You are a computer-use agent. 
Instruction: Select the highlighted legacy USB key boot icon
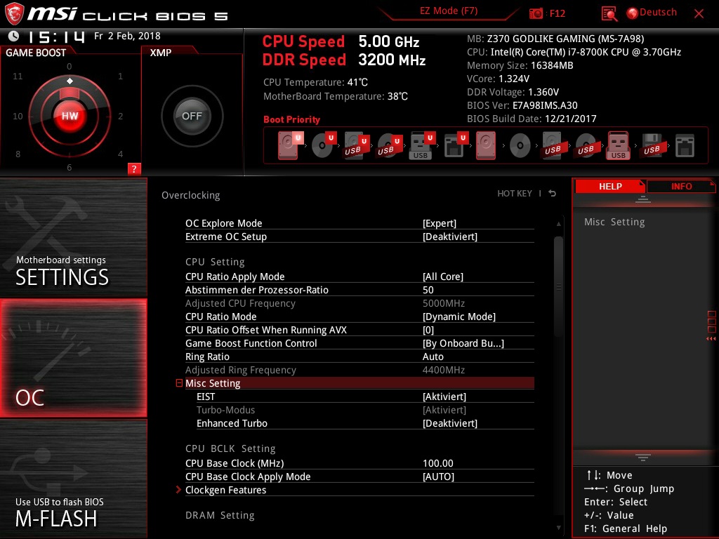point(618,145)
